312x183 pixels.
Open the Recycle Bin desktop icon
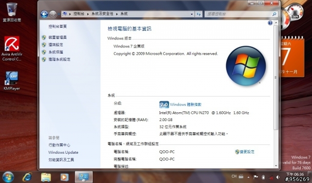[12, 12]
